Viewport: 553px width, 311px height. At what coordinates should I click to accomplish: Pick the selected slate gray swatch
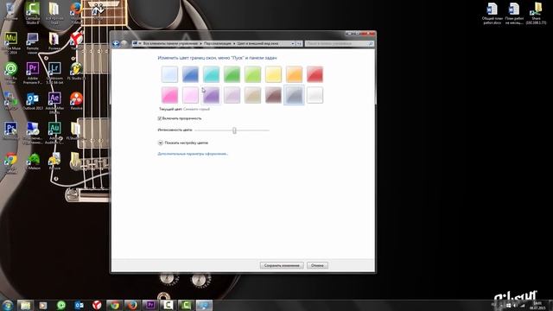point(294,95)
